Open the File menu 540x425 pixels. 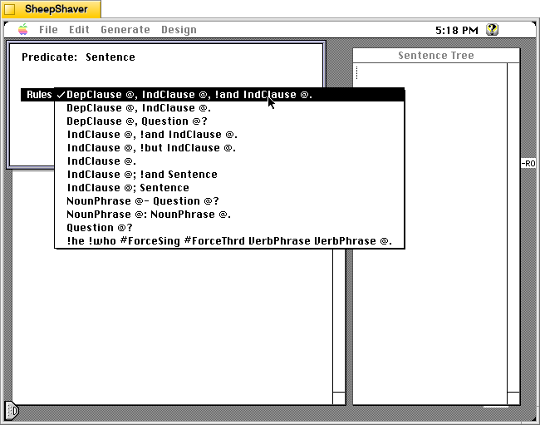[48, 30]
